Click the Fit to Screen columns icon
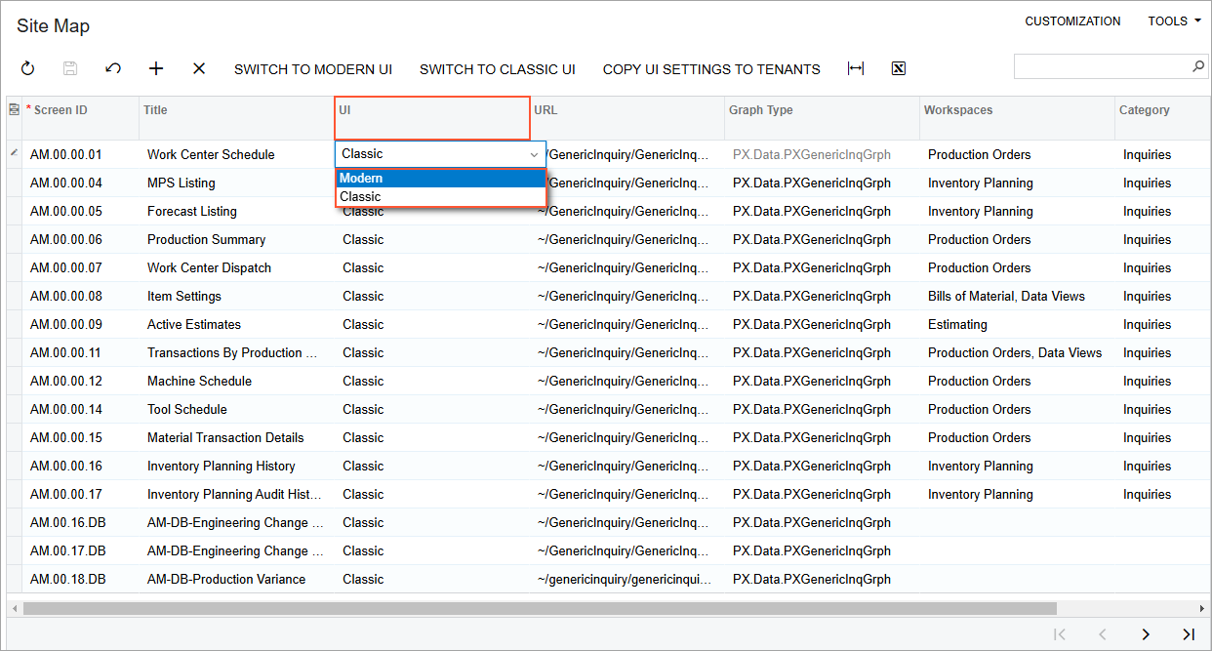Image resolution: width=1212 pixels, height=651 pixels. pos(856,68)
